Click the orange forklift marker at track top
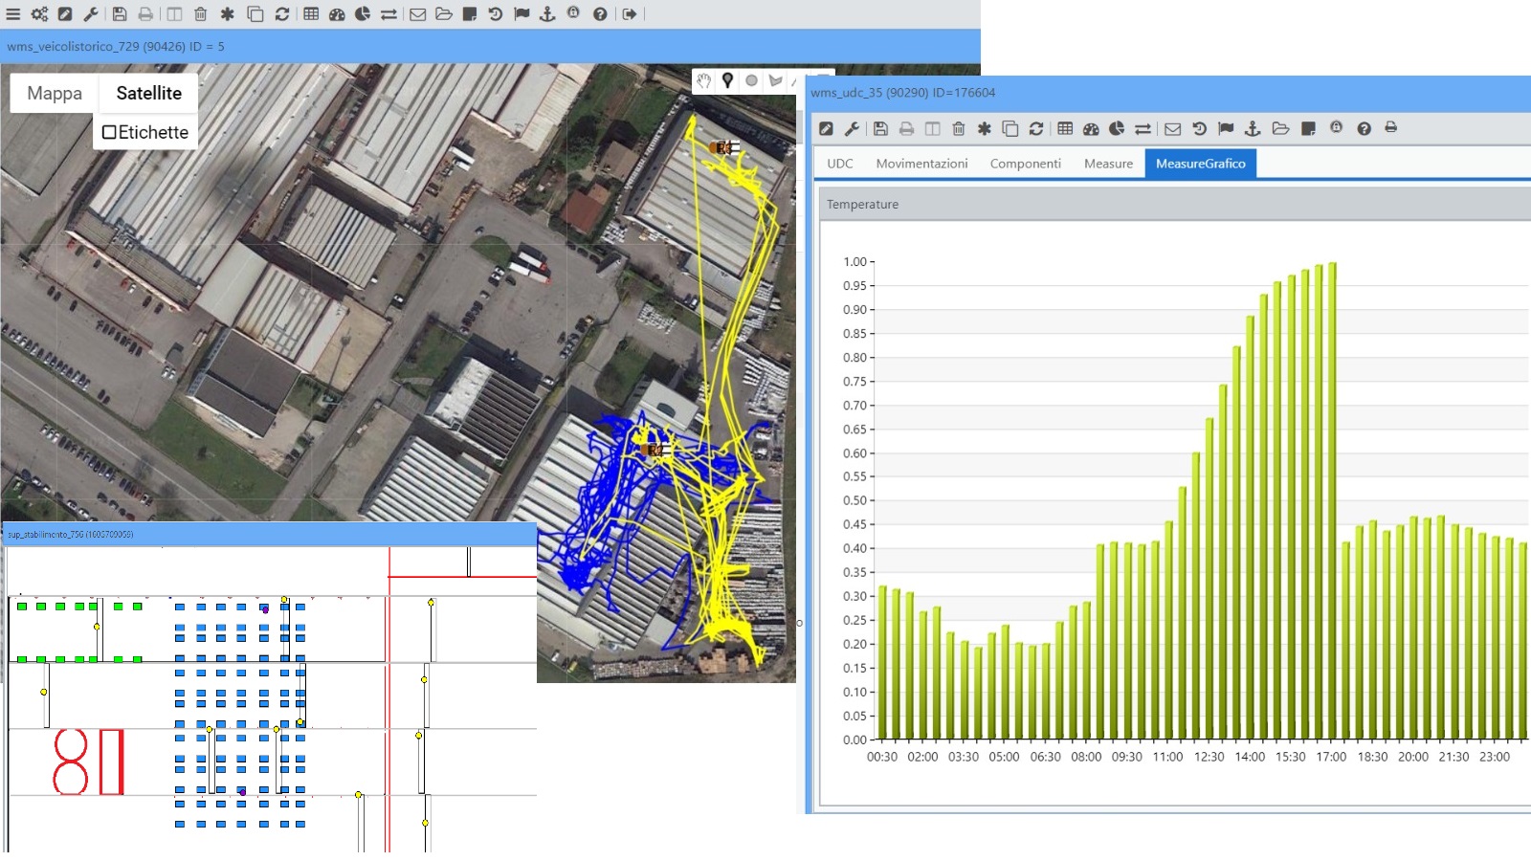 pos(723,147)
